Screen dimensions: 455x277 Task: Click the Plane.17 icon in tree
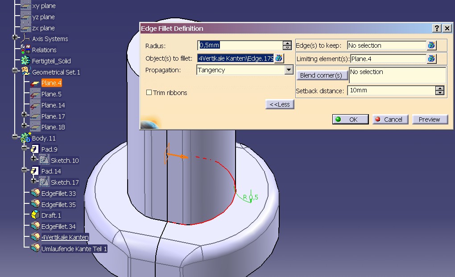(35, 116)
